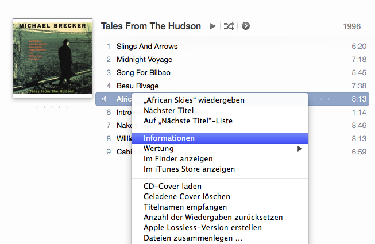The height and width of the screenshot is (244, 375).
Task: Click the speaker icon on African Skies
Action: tap(105, 99)
